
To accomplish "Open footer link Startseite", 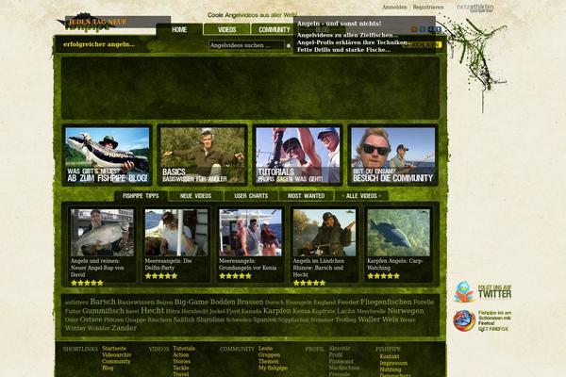I will point(114,349).
